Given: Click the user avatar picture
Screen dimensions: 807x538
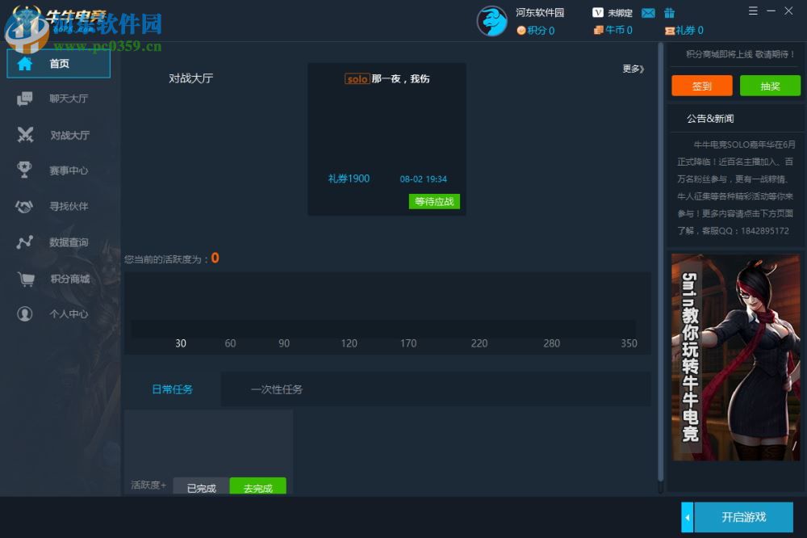Looking at the screenshot, I should [491, 21].
